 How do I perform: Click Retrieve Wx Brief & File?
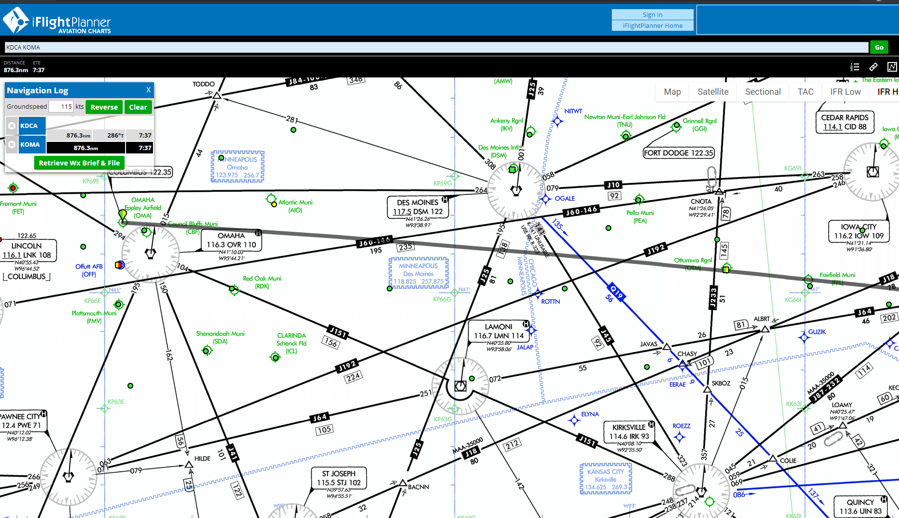(79, 163)
